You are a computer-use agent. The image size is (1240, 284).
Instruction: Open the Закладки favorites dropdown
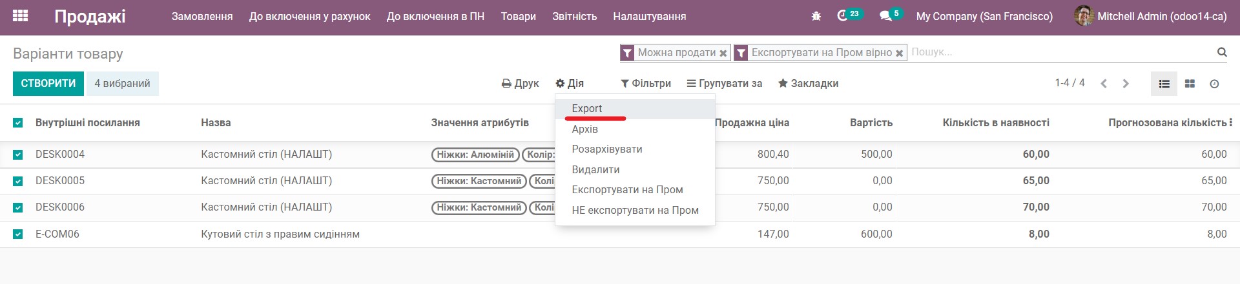tap(808, 84)
